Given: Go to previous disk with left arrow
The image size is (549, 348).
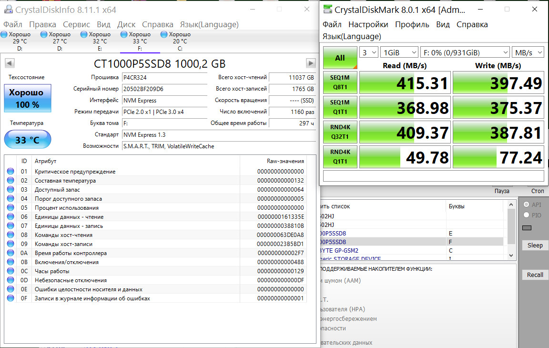Looking at the screenshot, I should point(10,63).
